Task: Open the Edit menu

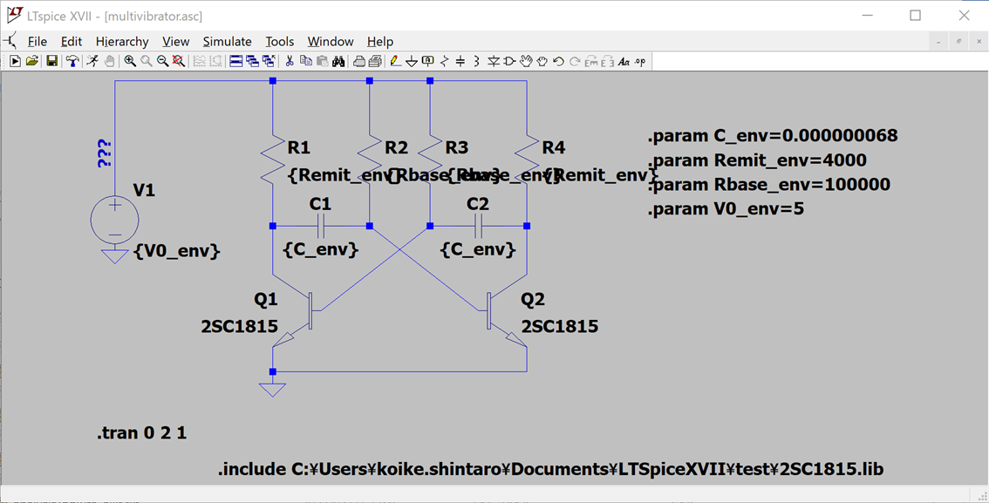Action: [x=72, y=42]
